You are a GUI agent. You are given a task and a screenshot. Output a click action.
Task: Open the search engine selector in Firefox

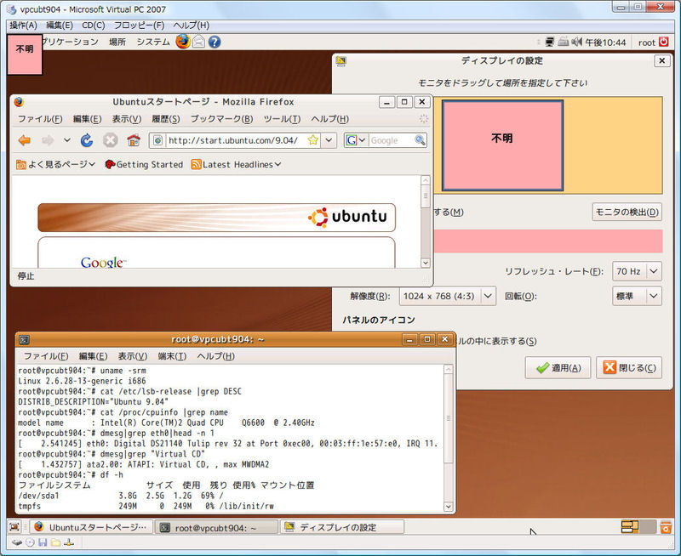pyautogui.click(x=356, y=140)
